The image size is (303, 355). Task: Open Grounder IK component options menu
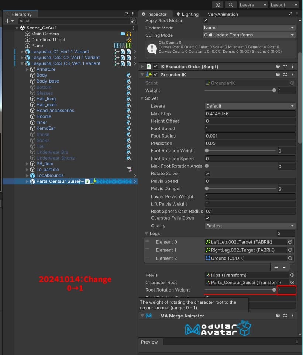click(x=293, y=74)
